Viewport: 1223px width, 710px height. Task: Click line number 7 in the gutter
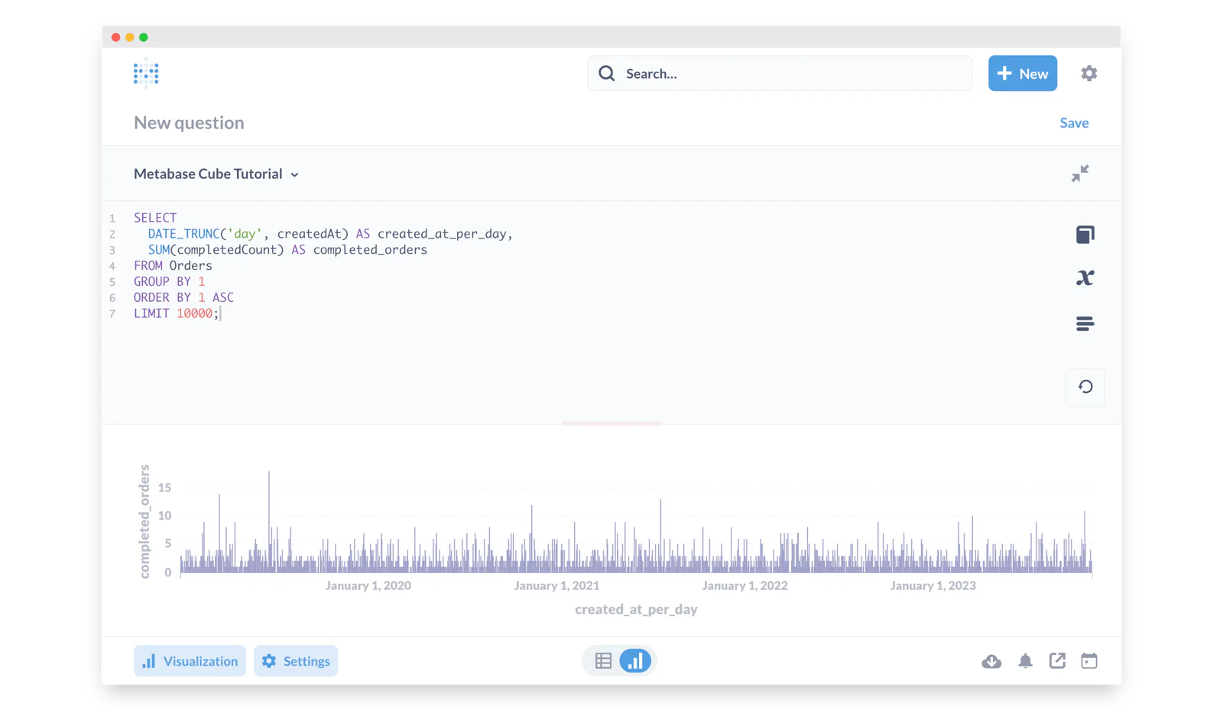(x=112, y=314)
